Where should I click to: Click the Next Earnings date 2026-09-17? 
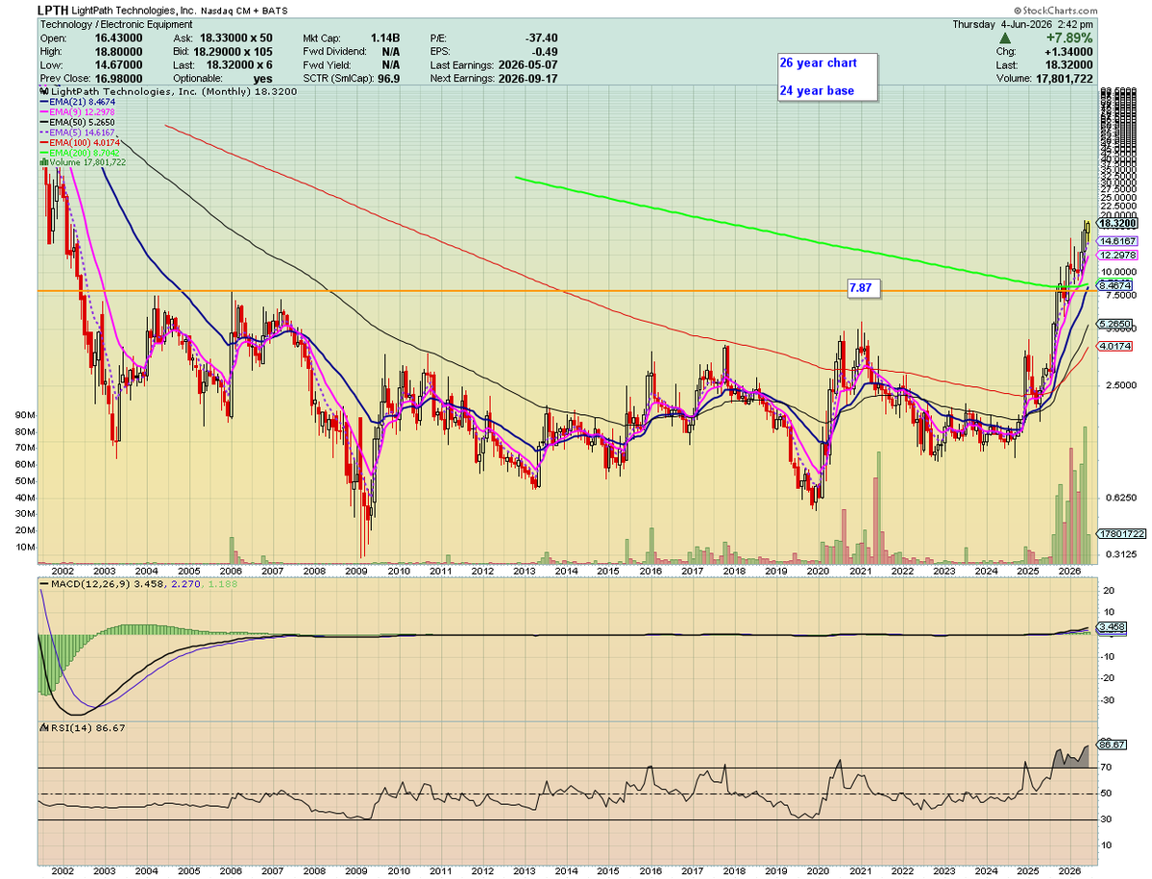pos(527,78)
